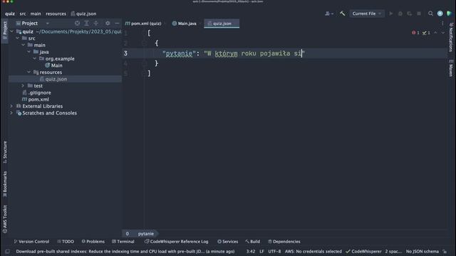
Task: Collapse the quiz project root node
Action: pos(11,31)
